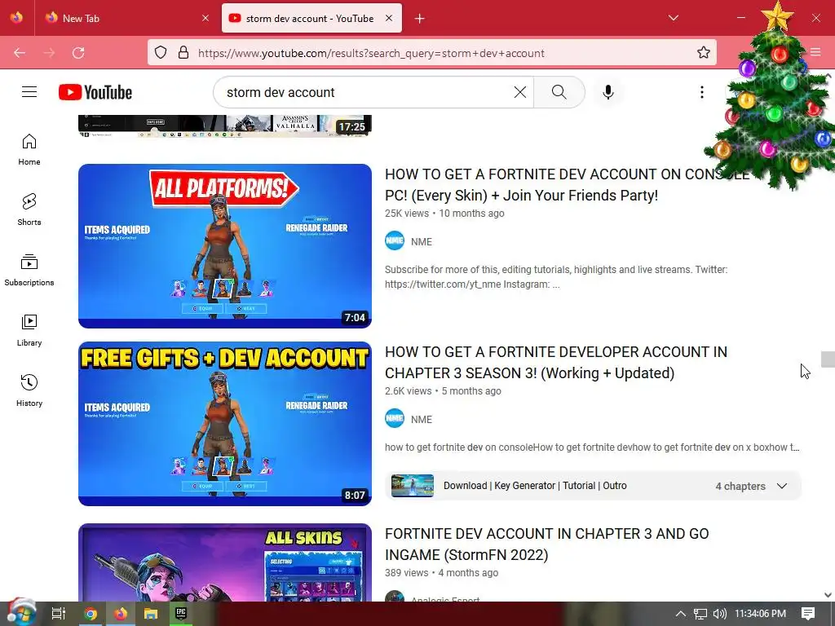Open YouTube settings three-dot menu
The height and width of the screenshot is (626, 835).
pos(702,92)
